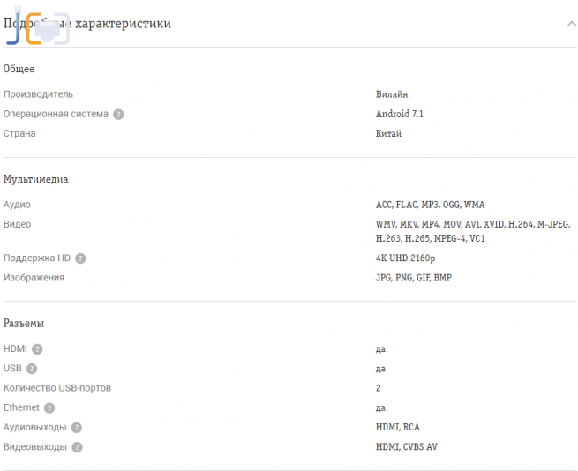Click question mark icon next to USB
The width and height of the screenshot is (578, 471).
[32, 369]
